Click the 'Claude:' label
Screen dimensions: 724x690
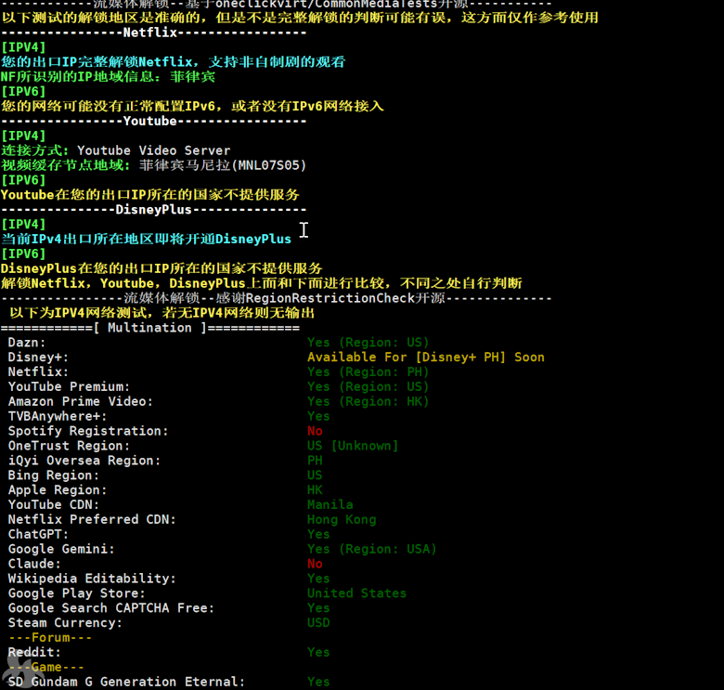click(x=34, y=564)
